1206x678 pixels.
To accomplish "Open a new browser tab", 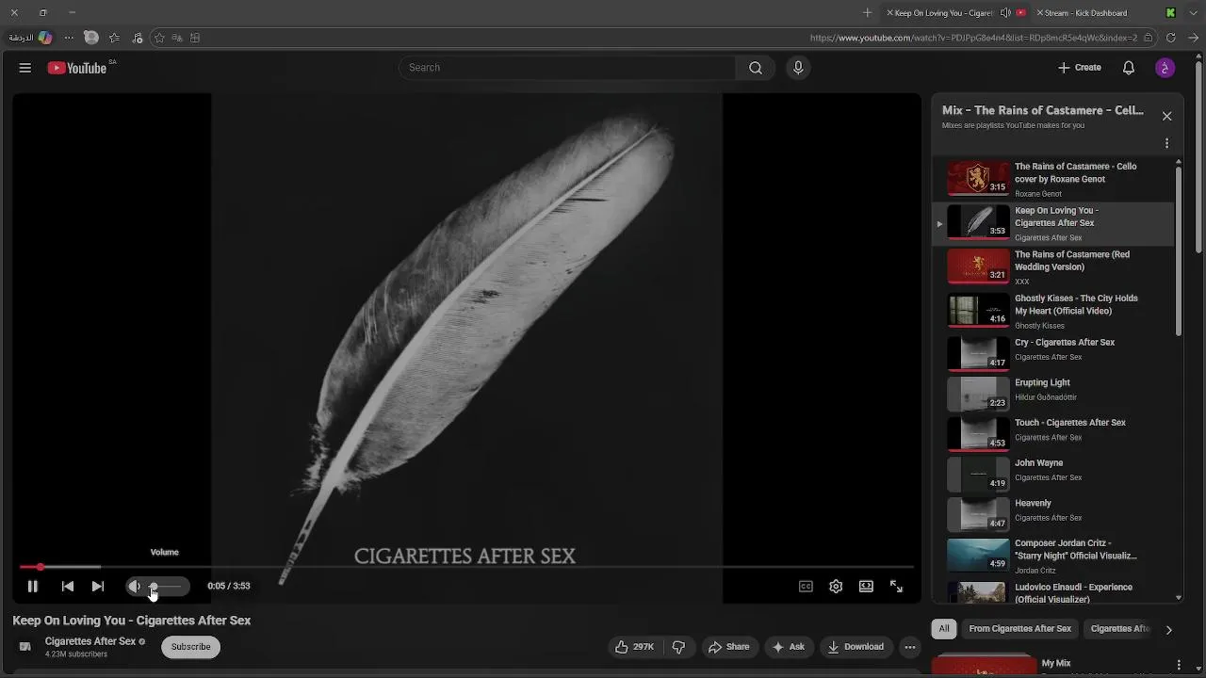I will (x=868, y=13).
